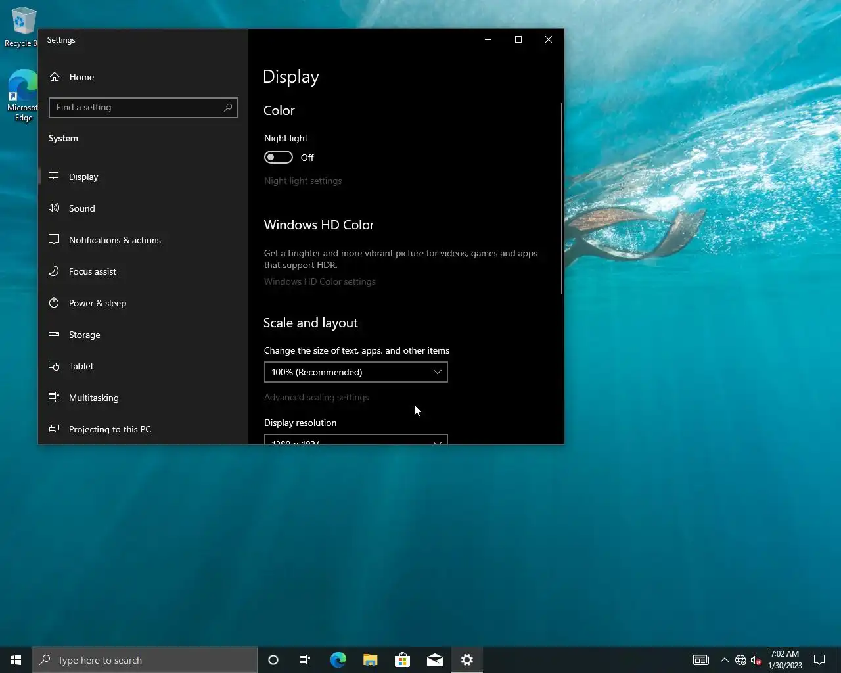
Task: Select Power & sleep menu item
Action: point(143,303)
